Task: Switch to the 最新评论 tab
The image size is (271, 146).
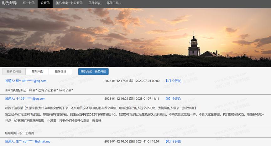Action: click(x=37, y=71)
